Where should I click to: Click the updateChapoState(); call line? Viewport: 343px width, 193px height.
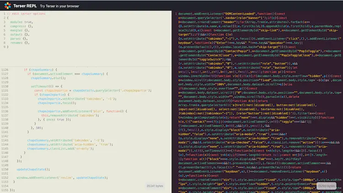(x=32, y=169)
